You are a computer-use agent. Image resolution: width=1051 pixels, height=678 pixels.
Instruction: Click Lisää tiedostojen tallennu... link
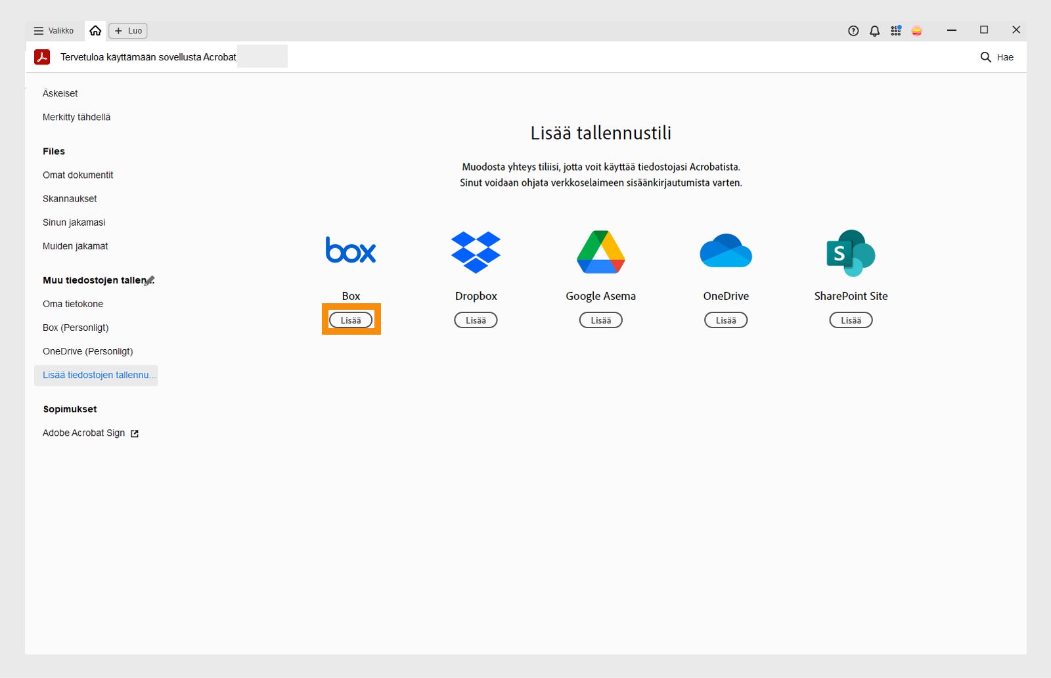pos(96,375)
